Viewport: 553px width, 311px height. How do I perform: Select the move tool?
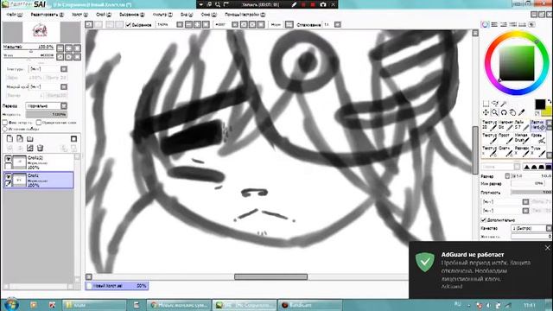[486, 112]
